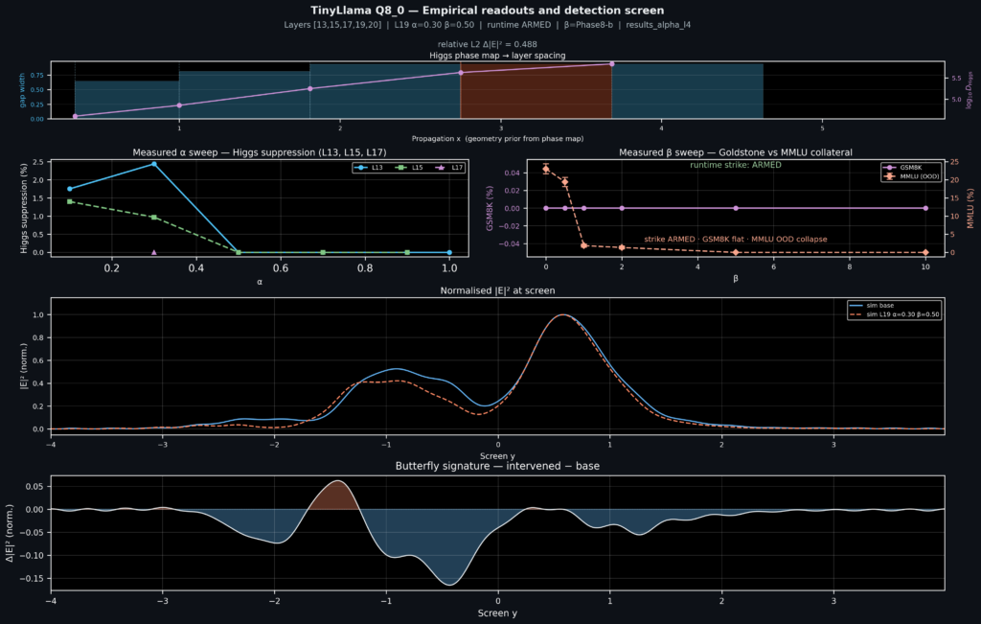Viewport: 981px width, 624px height.
Task: Click the first green L15 square at α=0.1
Action: pyautogui.click(x=69, y=201)
